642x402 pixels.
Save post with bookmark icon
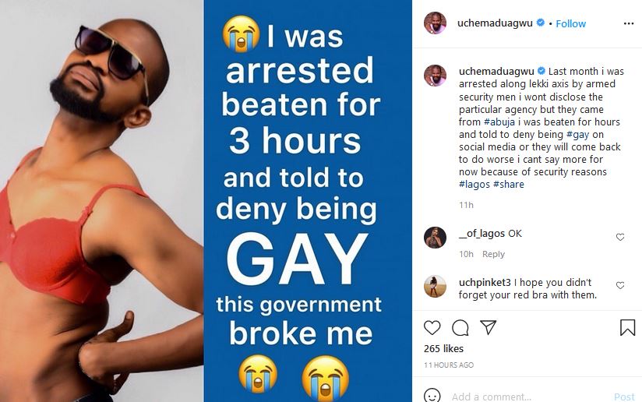(x=627, y=328)
